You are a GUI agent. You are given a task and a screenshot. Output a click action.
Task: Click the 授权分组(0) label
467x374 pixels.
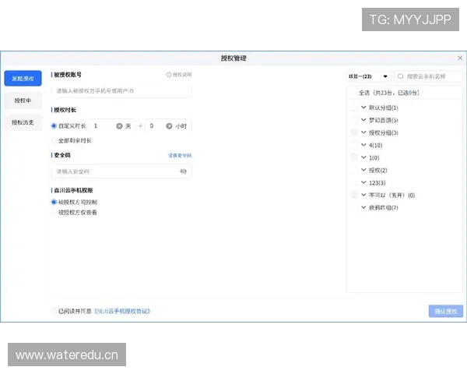point(384,132)
